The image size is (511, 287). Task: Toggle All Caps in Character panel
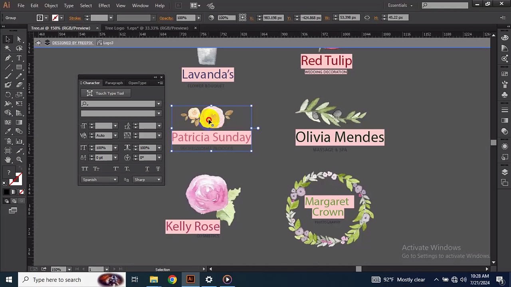(85, 169)
